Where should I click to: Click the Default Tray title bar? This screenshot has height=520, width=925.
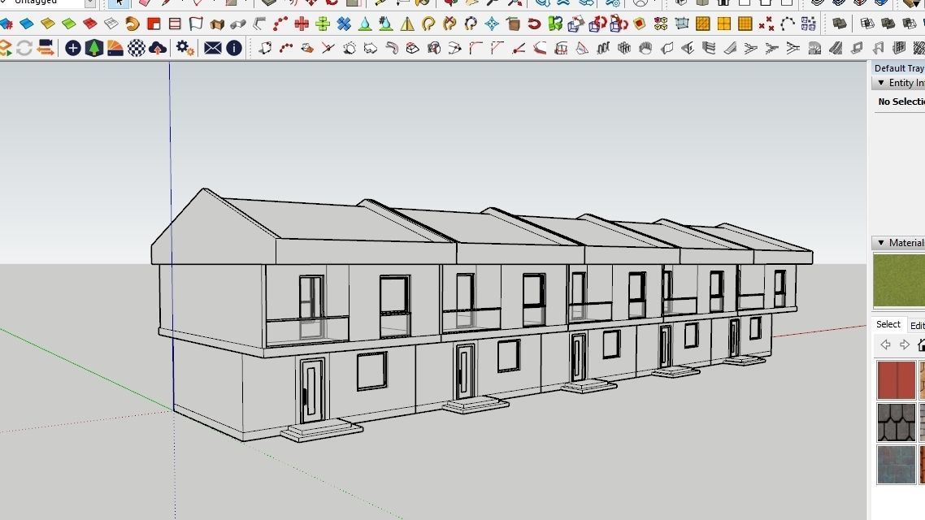[x=898, y=67]
